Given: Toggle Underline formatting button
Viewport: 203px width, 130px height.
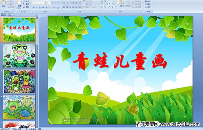Looking at the screenshot, I should coord(40,7).
